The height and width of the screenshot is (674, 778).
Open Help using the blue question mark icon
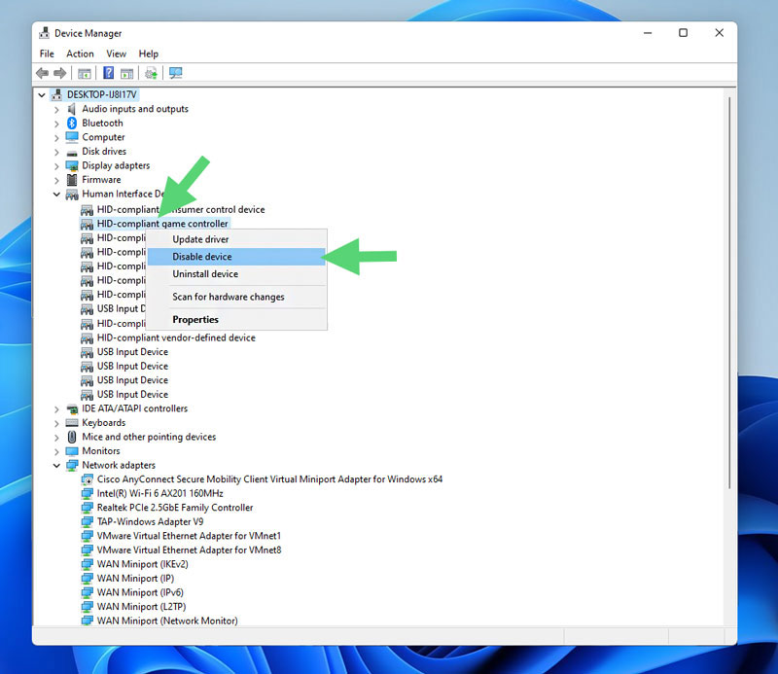tap(109, 73)
